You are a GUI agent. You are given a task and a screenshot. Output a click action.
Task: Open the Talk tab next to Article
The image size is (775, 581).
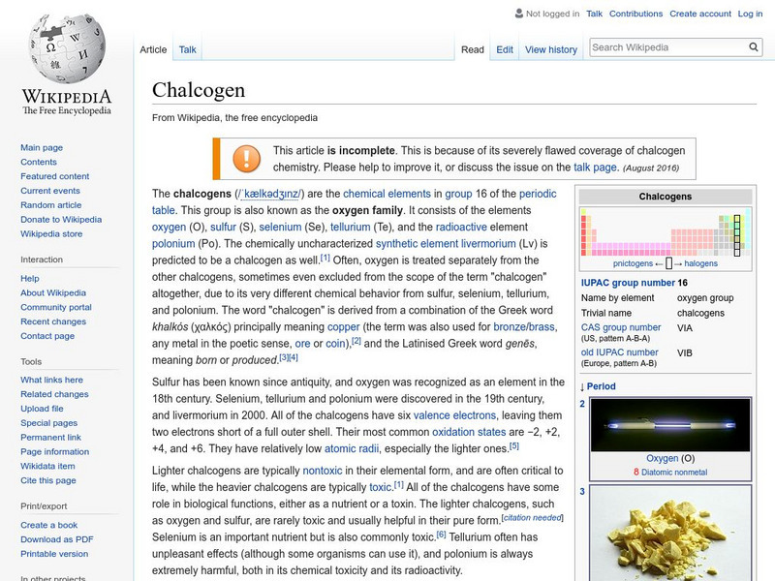(x=187, y=49)
